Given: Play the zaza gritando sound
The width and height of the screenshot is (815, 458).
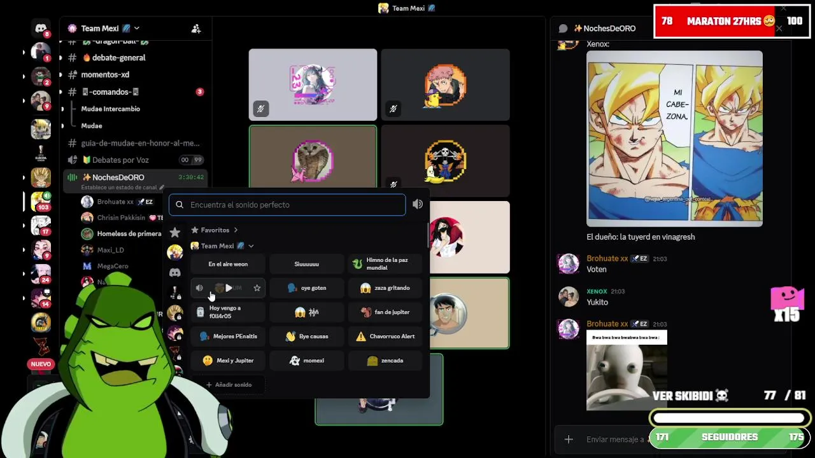Looking at the screenshot, I should [386, 288].
